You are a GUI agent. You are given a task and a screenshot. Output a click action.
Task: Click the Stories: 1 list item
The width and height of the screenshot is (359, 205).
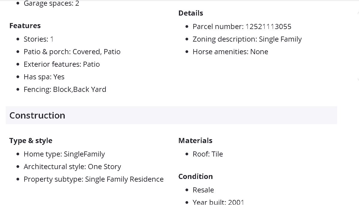click(x=38, y=39)
